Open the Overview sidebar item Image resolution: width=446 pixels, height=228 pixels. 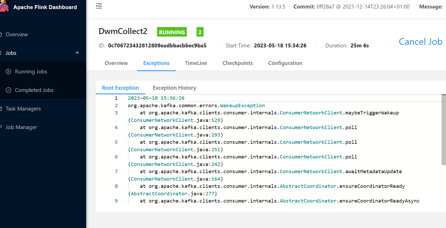17,35
